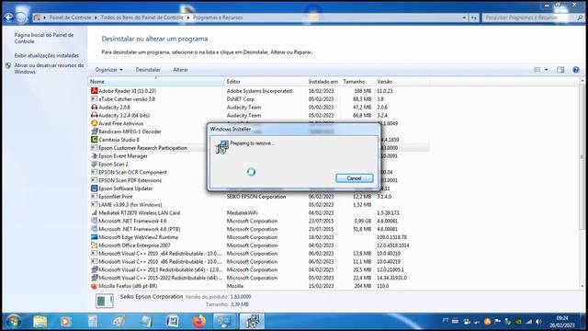Click the network signal tray icon
The image size is (588, 331).
[x=529, y=322]
